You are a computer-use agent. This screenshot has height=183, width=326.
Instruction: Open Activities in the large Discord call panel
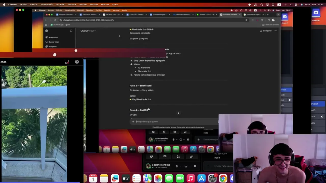click(178, 157)
